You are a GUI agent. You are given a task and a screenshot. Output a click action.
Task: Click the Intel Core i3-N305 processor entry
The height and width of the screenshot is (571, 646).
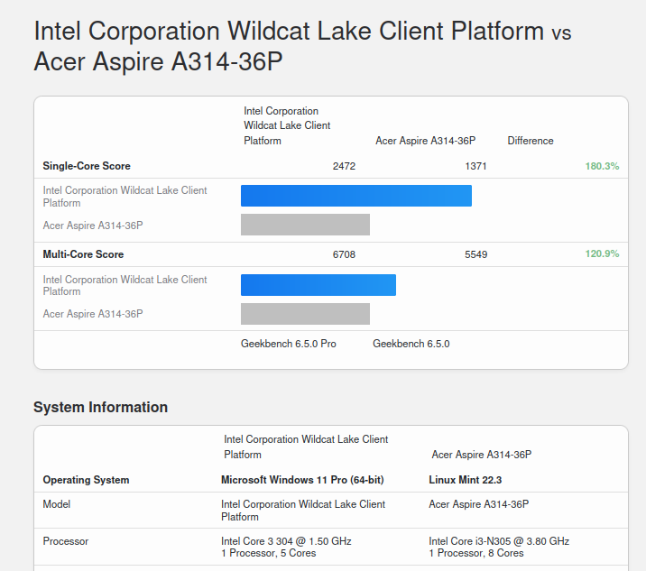point(498,541)
